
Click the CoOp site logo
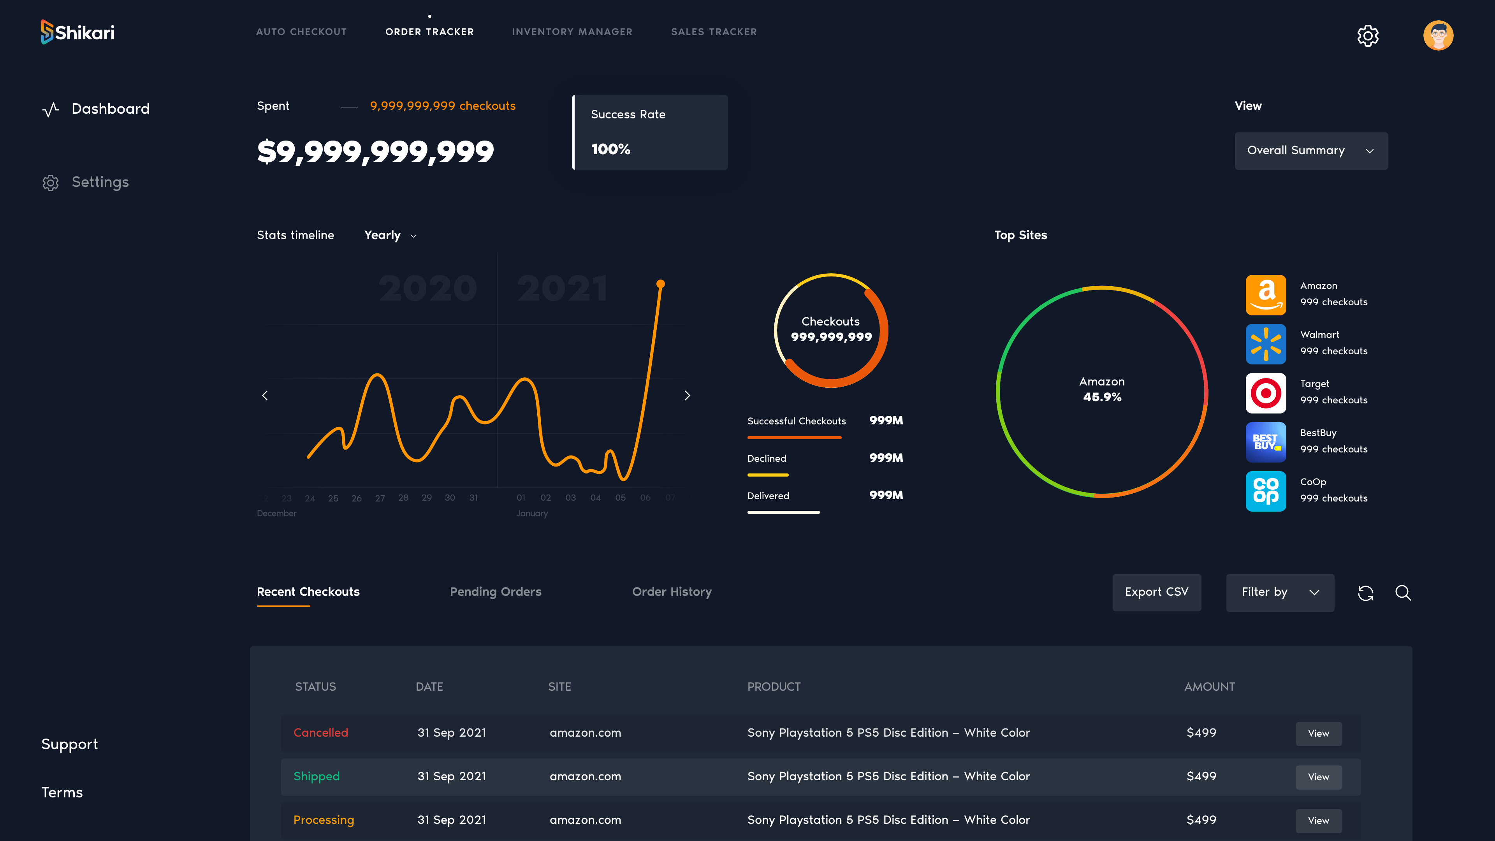[x=1266, y=491]
